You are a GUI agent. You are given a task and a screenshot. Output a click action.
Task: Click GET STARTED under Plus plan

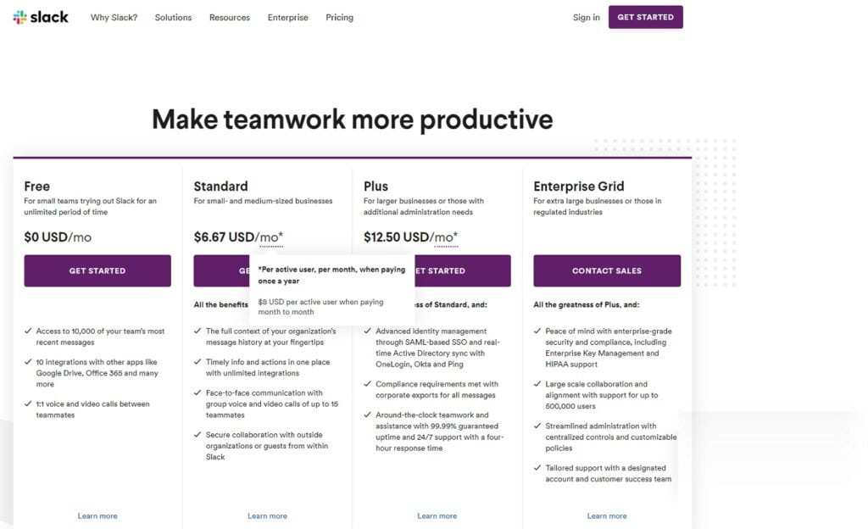click(x=463, y=270)
